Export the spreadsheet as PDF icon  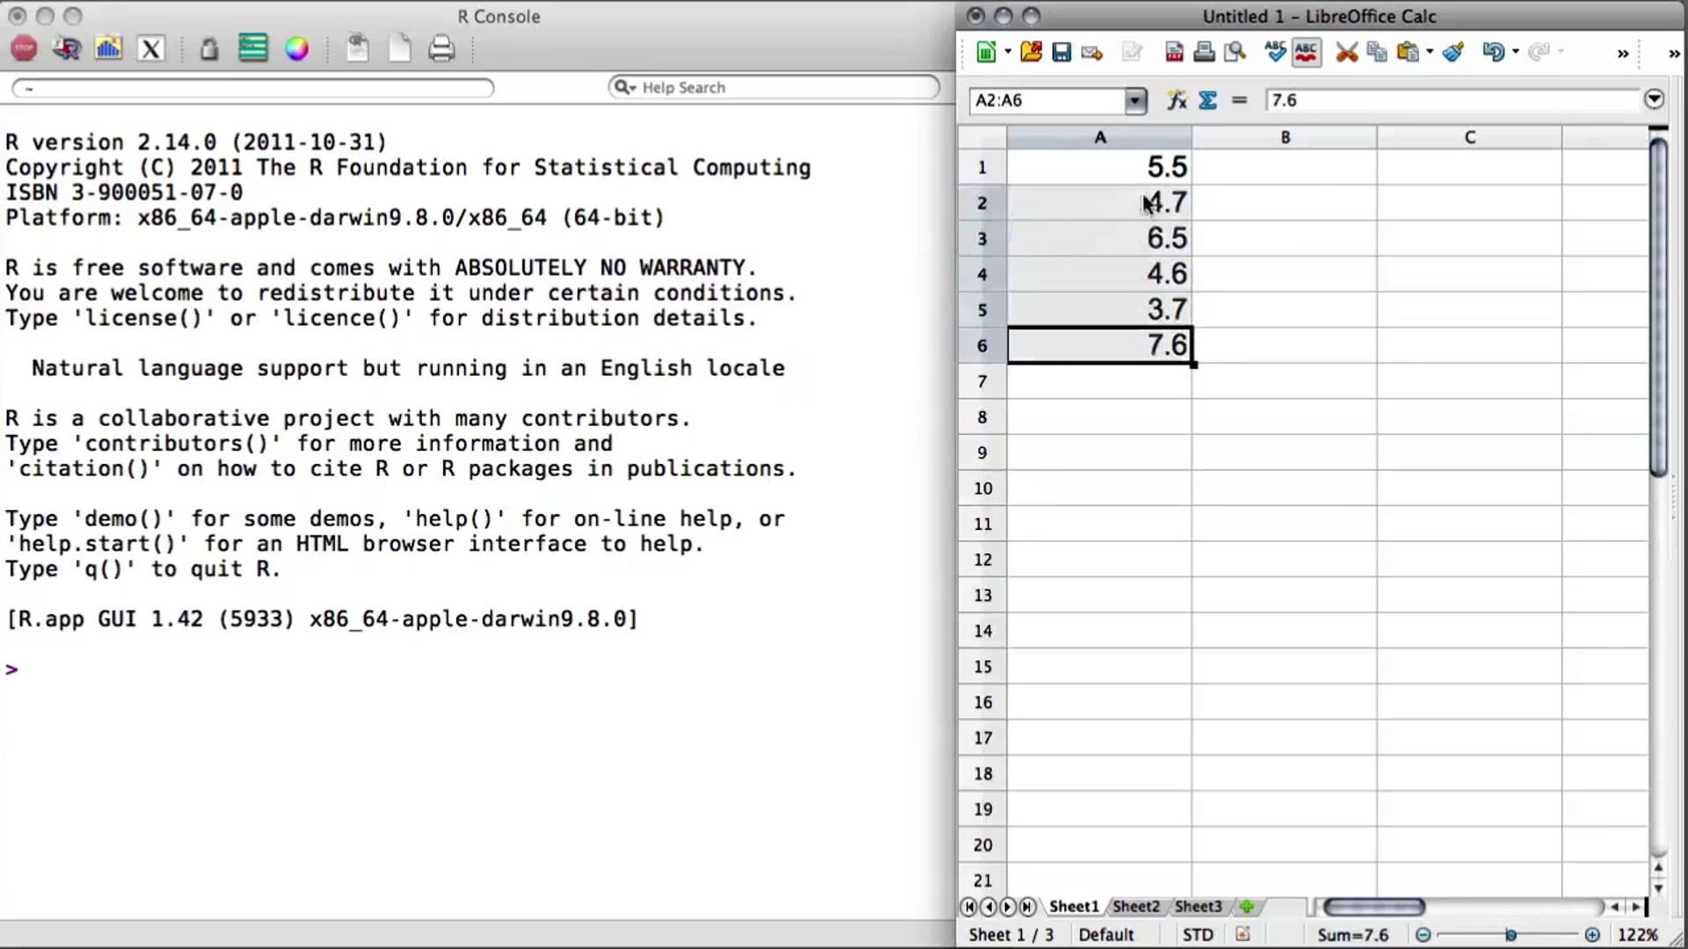pos(1174,53)
